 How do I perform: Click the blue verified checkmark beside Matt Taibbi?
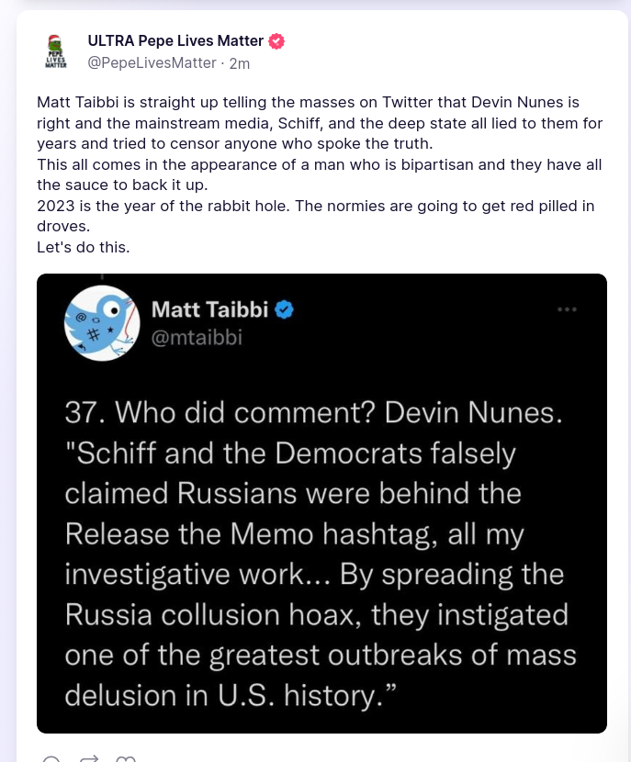tap(285, 309)
